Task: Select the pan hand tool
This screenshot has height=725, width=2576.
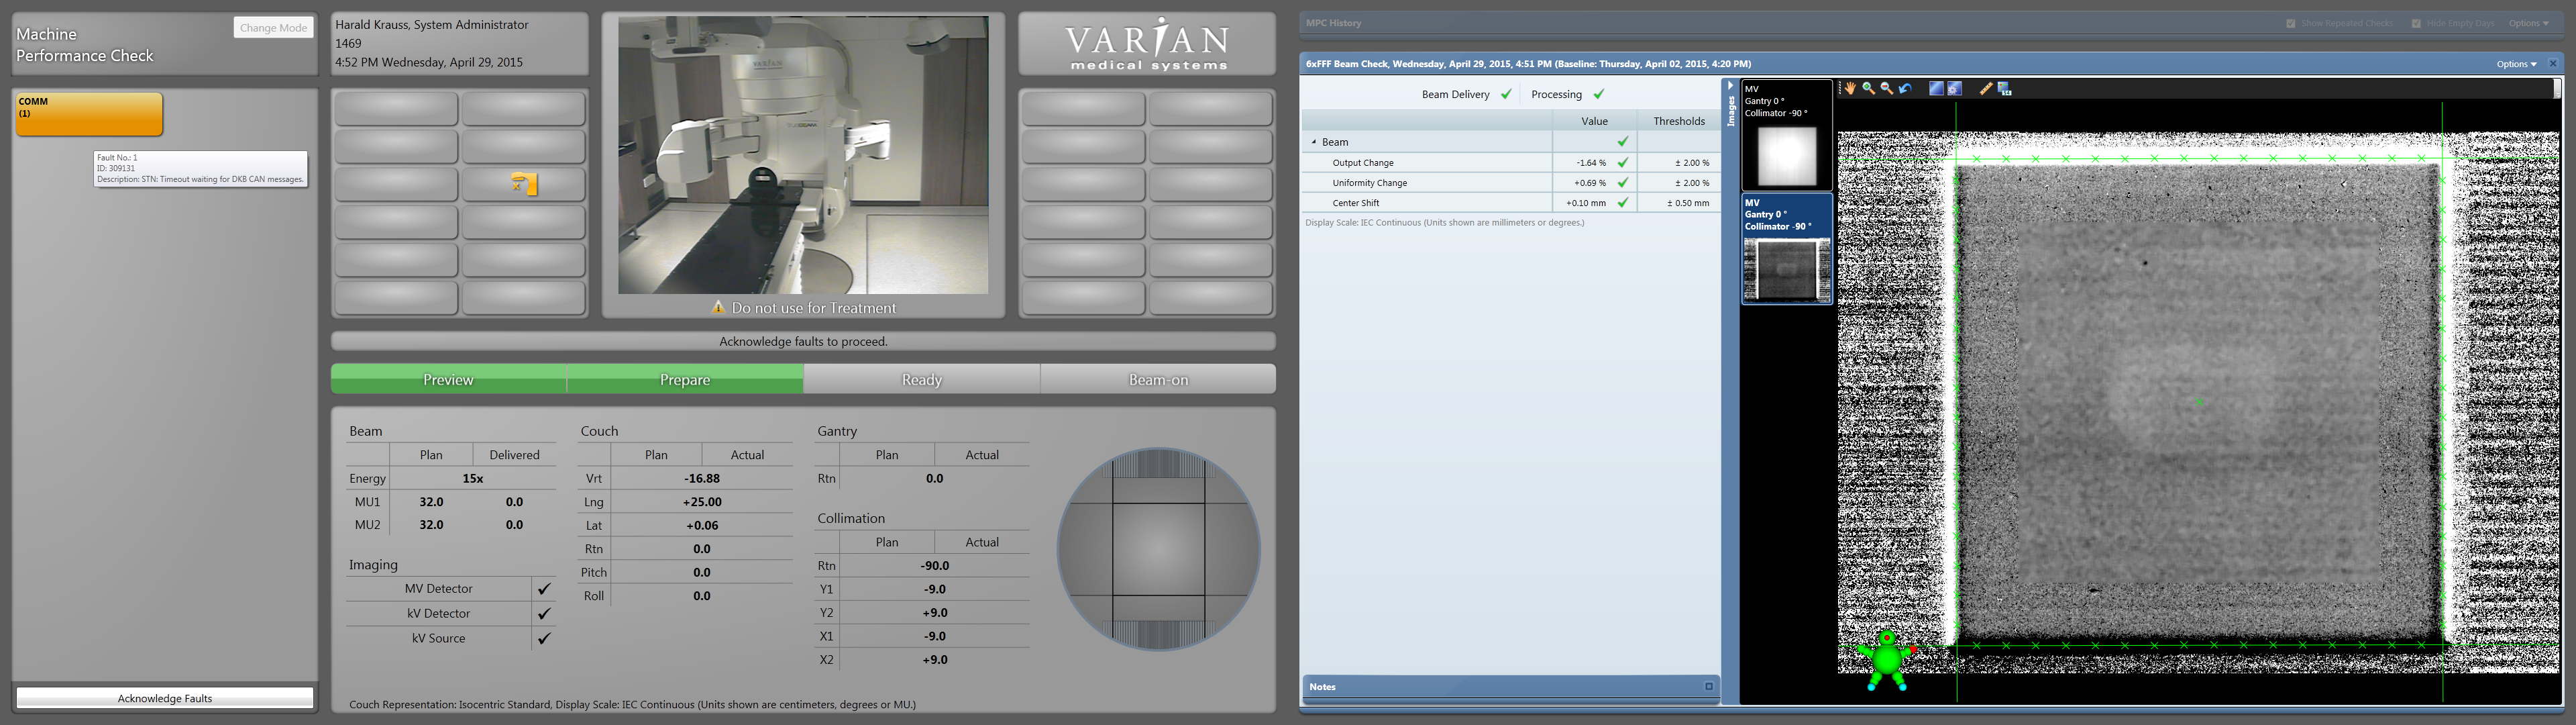Action: (1851, 88)
